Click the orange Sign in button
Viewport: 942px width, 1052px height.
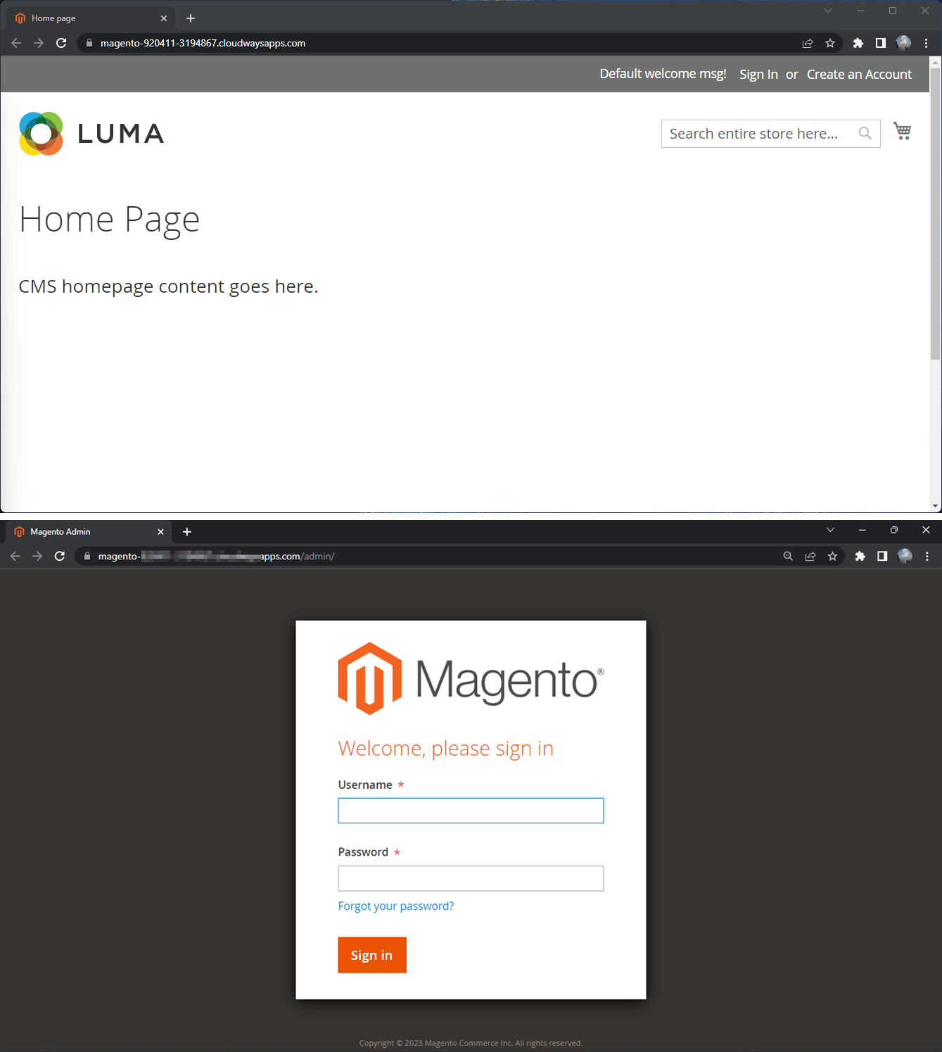pos(372,955)
